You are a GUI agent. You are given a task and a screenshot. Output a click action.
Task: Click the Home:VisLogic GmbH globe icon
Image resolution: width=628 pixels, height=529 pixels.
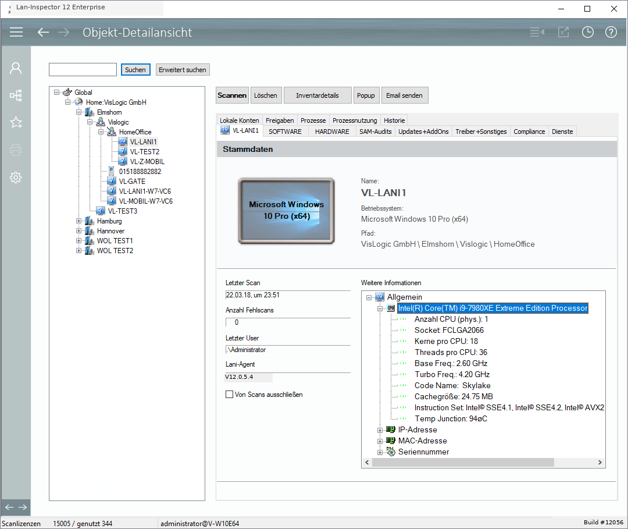click(x=78, y=102)
